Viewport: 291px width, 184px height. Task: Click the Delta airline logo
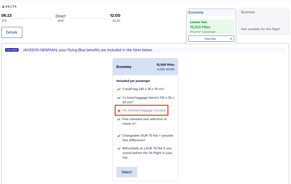pyautogui.click(x=9, y=6)
